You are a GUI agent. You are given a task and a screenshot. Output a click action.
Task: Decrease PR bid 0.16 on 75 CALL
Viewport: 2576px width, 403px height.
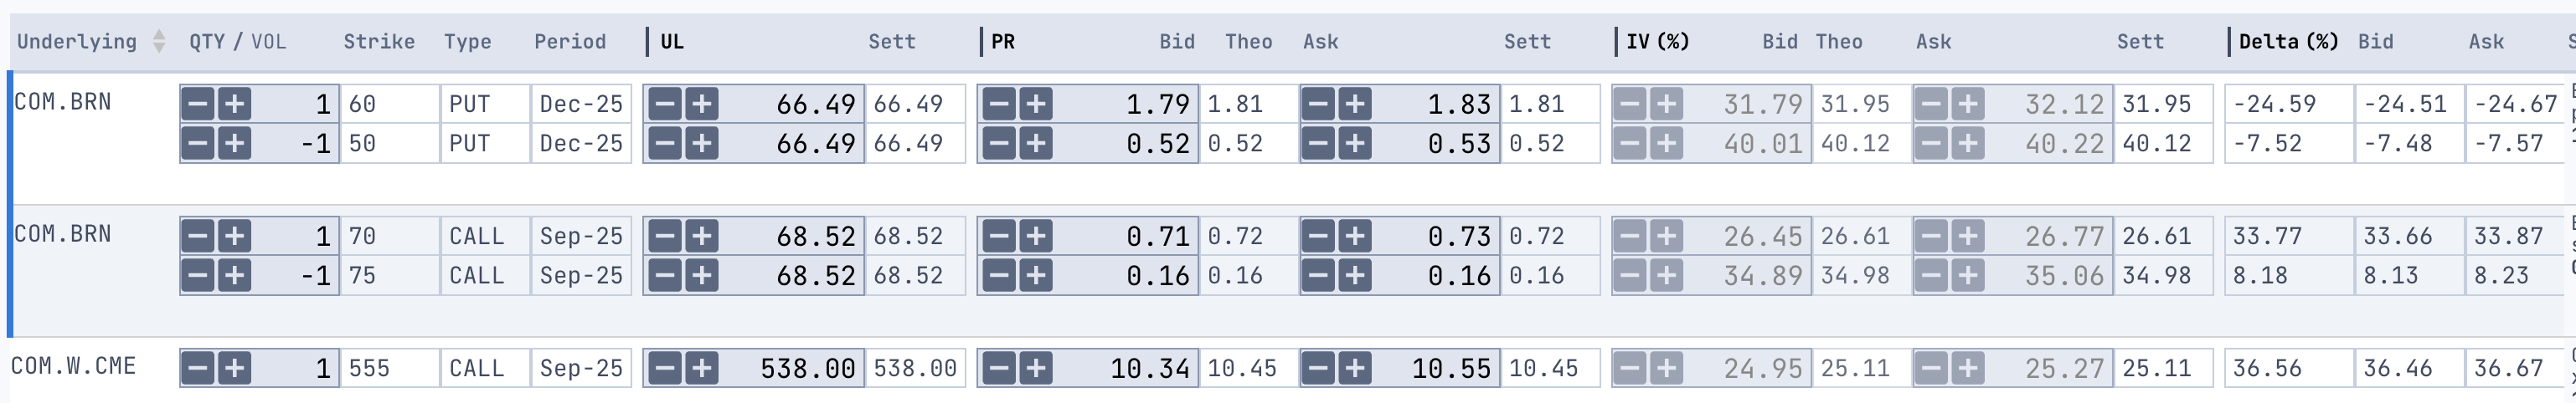pyautogui.click(x=999, y=275)
